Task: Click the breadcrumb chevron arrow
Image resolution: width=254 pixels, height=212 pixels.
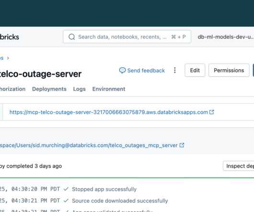Action: pos(8,58)
